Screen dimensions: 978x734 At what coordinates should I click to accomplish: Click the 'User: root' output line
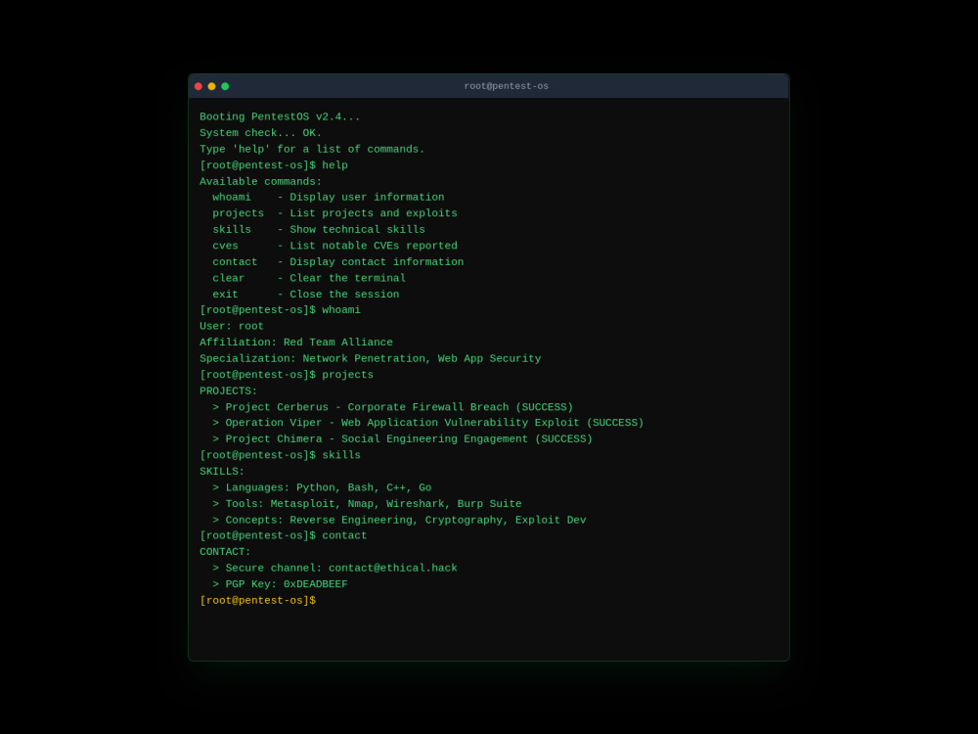[232, 327]
